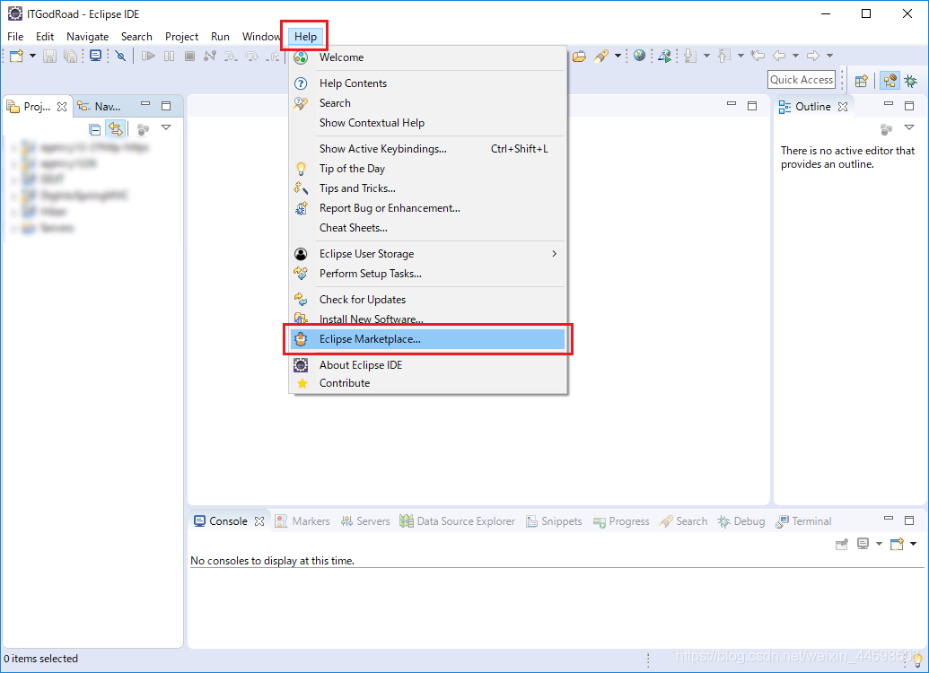Viewport: 929px width, 673px height.
Task: Choose Eclipse Marketplace... menu item
Action: pyautogui.click(x=428, y=339)
